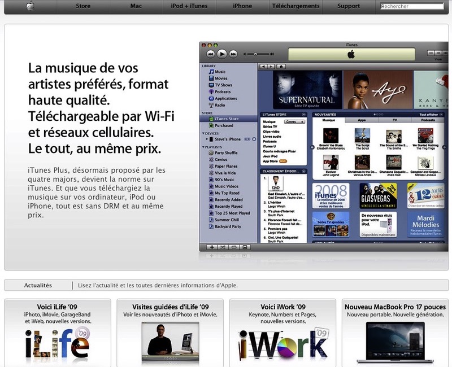Click the Classement Épiso... panel header button

304,172
